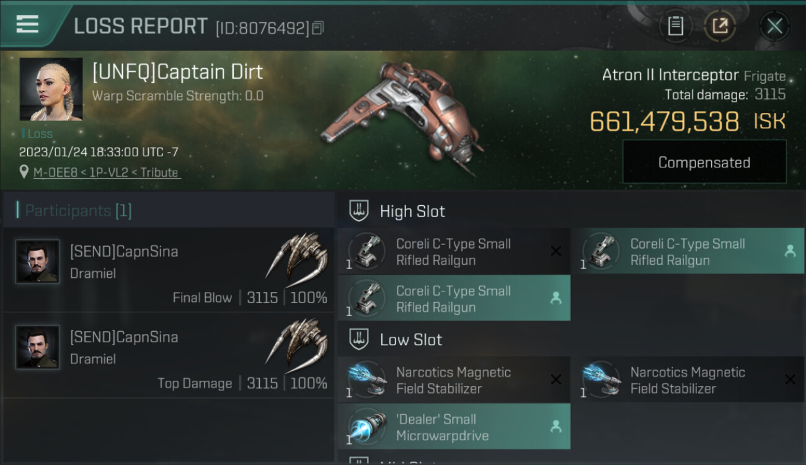Close the loss report window
The width and height of the screenshot is (806, 465).
(x=774, y=26)
